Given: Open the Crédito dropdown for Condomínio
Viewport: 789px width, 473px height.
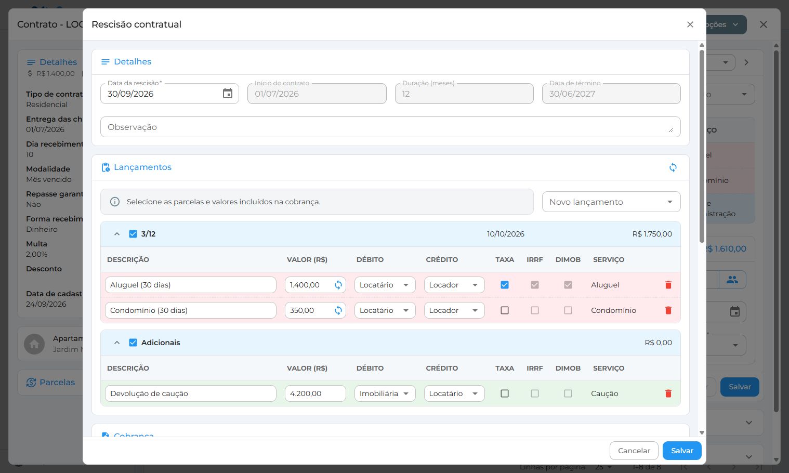Looking at the screenshot, I should (454, 310).
